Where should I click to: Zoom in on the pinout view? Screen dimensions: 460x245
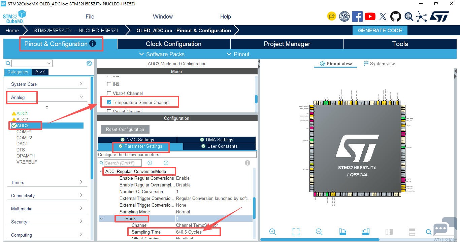point(273,232)
